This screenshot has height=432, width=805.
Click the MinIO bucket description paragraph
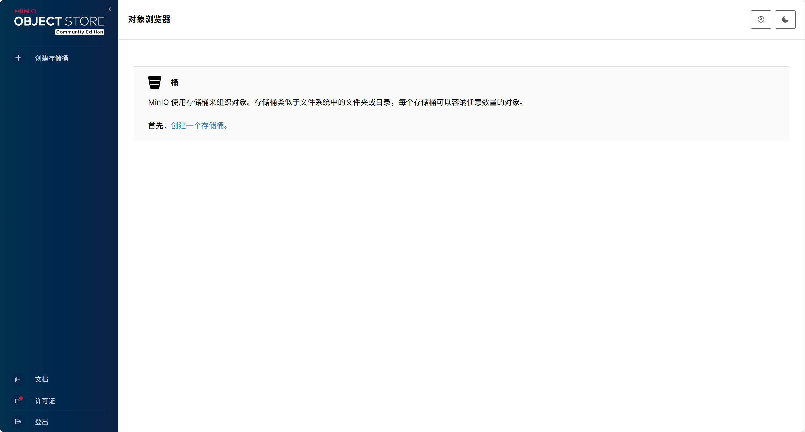tap(337, 102)
